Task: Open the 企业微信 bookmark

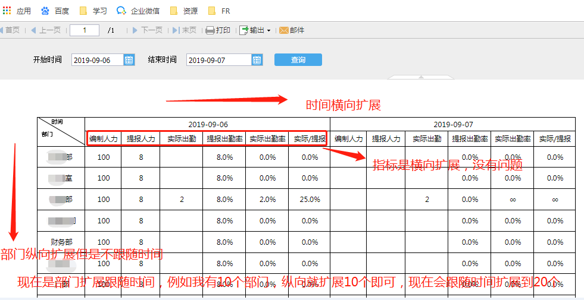Action: point(138,11)
